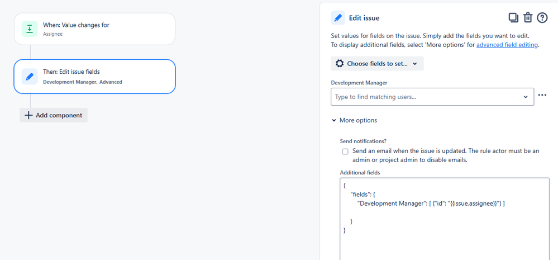
Task: Click the "fields": { line in JSON
Action: point(363,195)
